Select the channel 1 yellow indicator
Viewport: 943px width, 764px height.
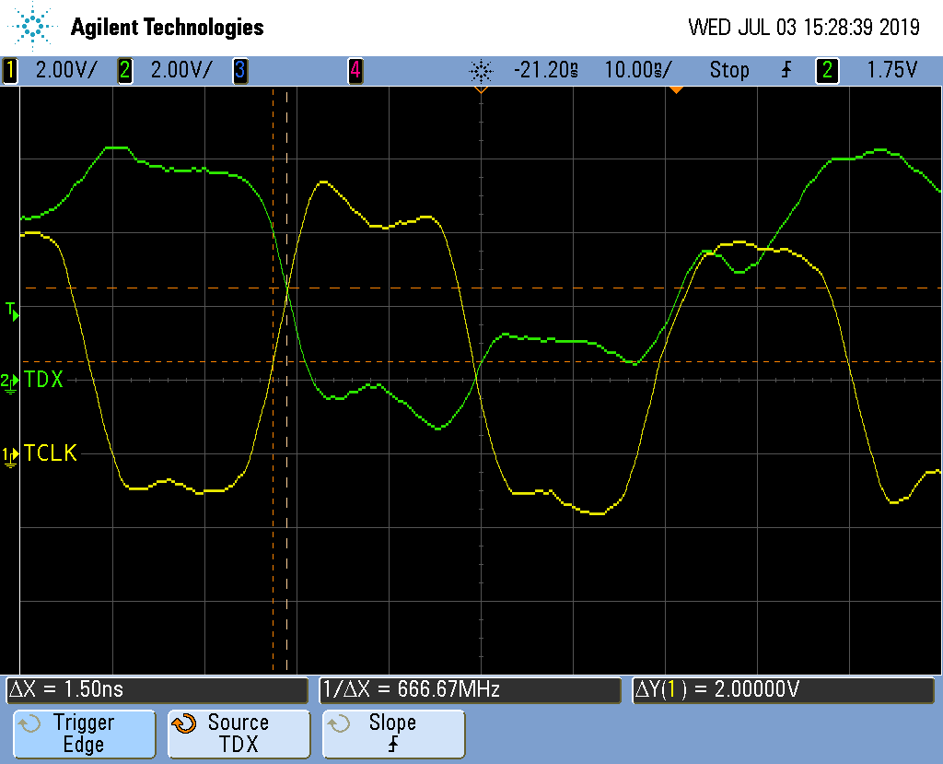pos(11,70)
